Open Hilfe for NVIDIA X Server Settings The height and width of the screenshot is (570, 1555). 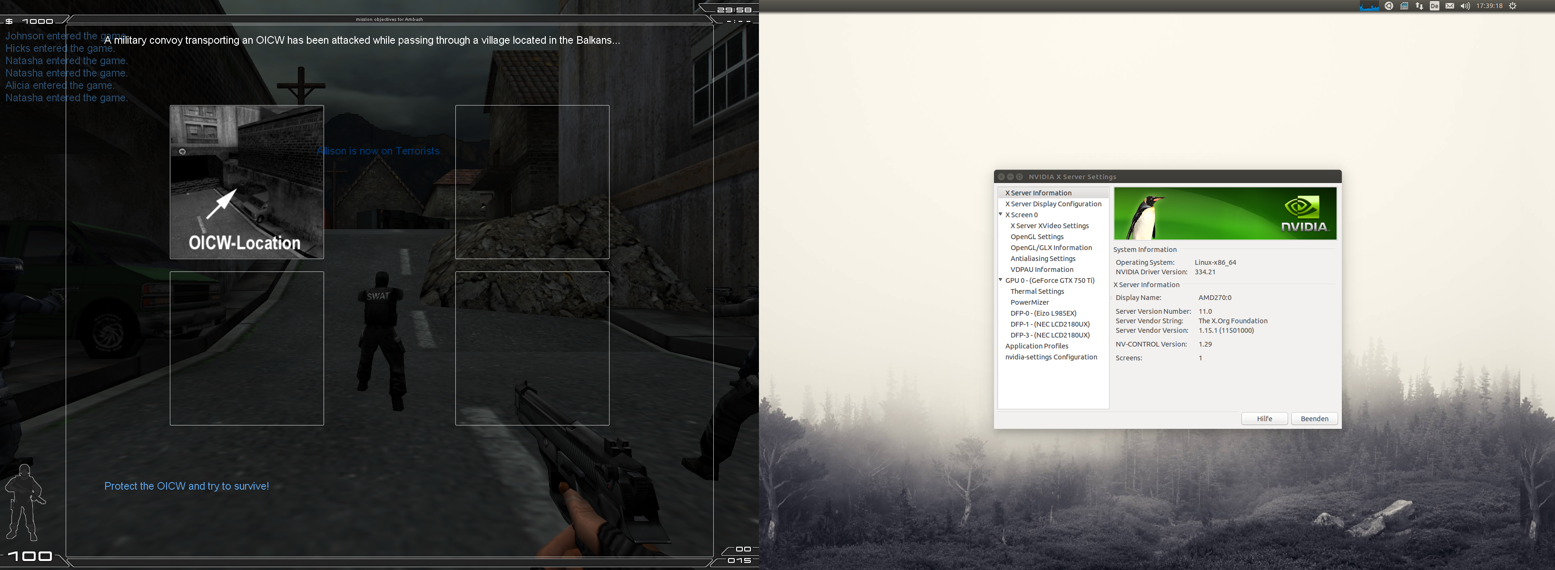click(1264, 418)
